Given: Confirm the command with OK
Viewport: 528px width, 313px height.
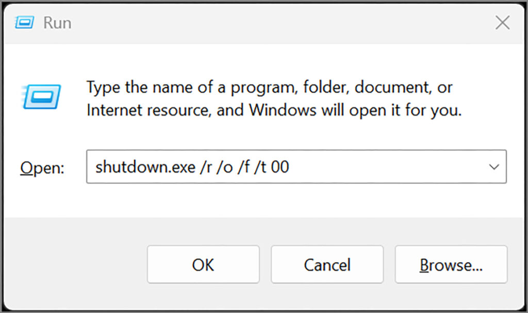Looking at the screenshot, I should (203, 265).
